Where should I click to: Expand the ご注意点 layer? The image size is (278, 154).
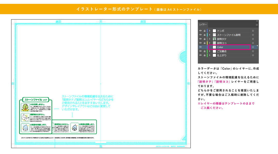click(210, 51)
